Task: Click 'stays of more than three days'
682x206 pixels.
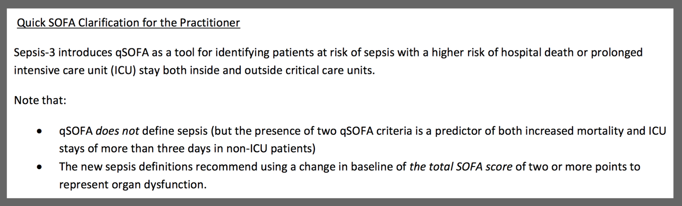Action: [135, 149]
